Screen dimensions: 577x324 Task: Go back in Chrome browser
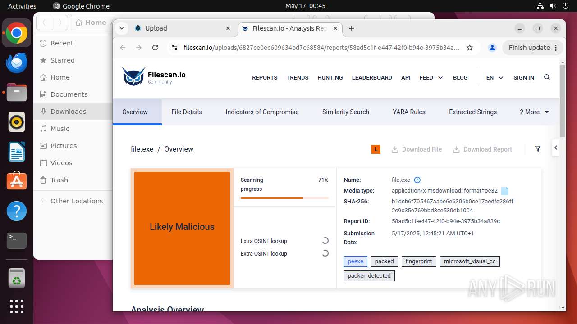coord(123,48)
